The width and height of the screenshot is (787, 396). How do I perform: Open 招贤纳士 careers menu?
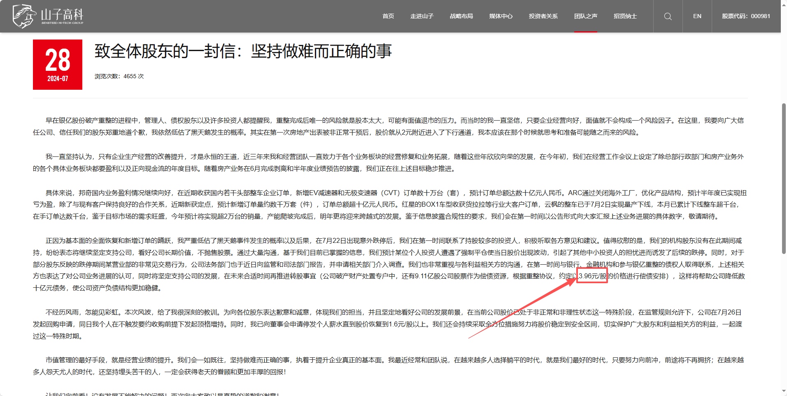pos(625,16)
